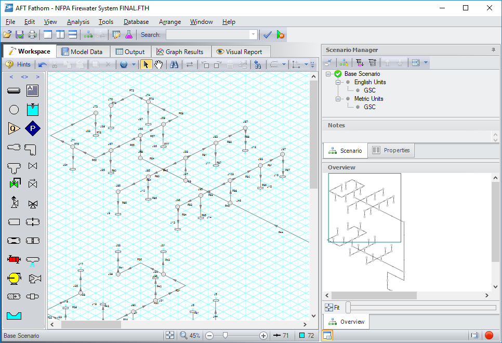This screenshot has height=343, width=502.
Task: Open the grid options dropdown arrow
Action: (x=306, y=64)
